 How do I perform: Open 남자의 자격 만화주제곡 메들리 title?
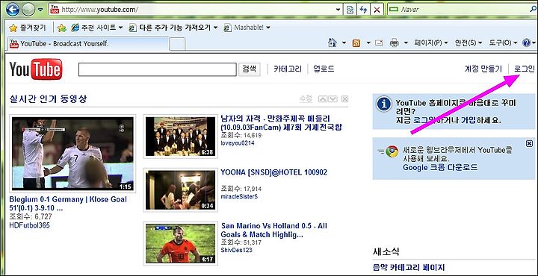[x=282, y=123]
